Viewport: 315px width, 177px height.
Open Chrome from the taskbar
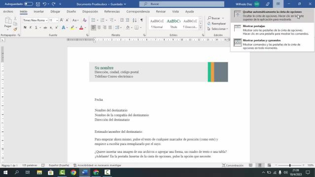[x=73, y=173]
